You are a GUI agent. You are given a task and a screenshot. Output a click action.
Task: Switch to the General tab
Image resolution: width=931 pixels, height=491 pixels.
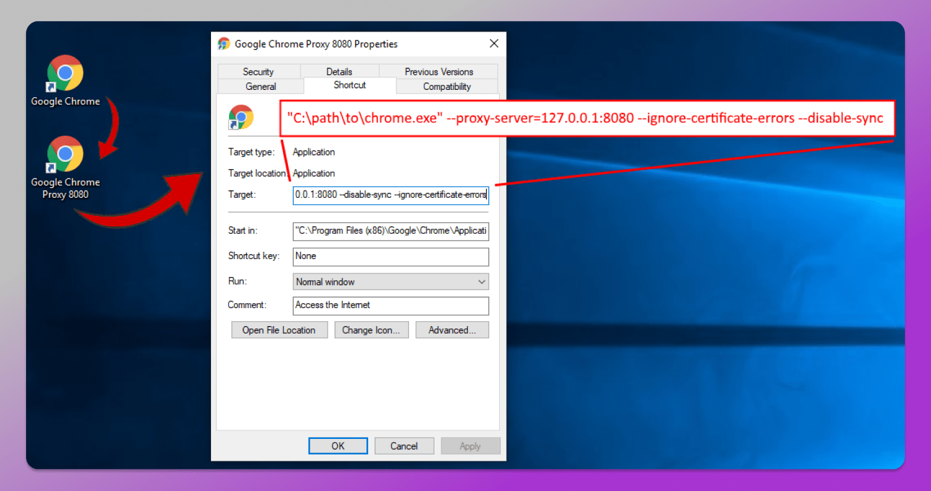click(261, 86)
